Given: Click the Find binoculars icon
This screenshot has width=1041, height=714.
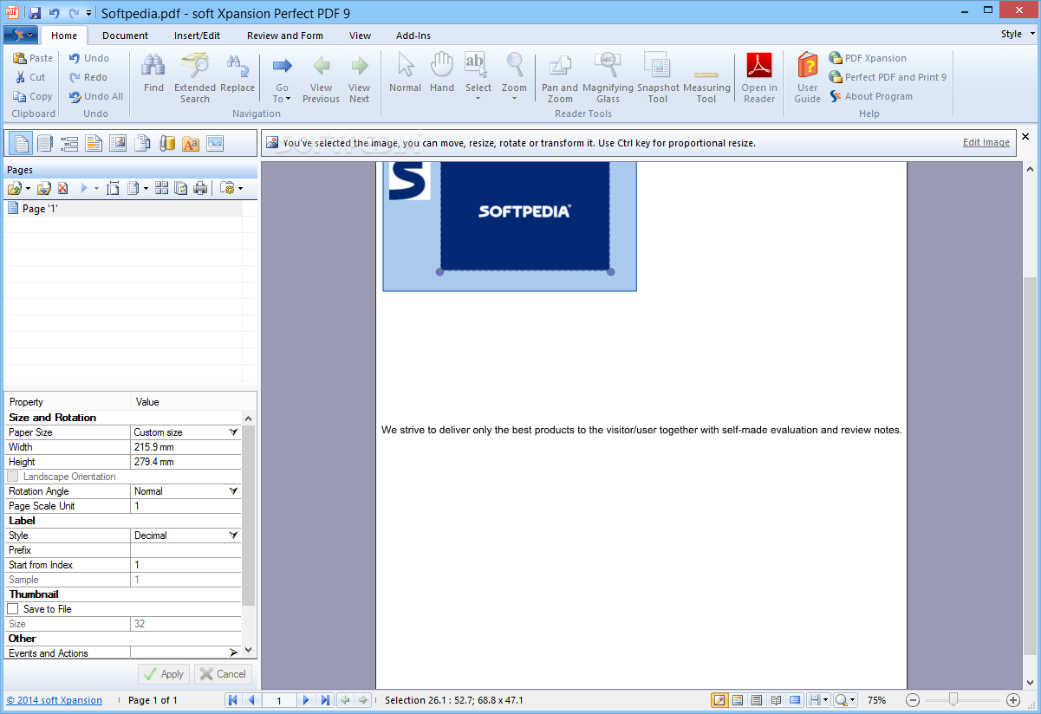Looking at the screenshot, I should 153,66.
